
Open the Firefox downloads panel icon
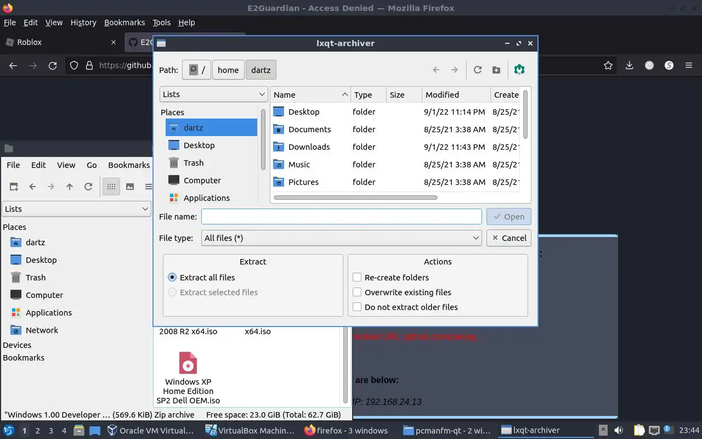[x=630, y=65]
